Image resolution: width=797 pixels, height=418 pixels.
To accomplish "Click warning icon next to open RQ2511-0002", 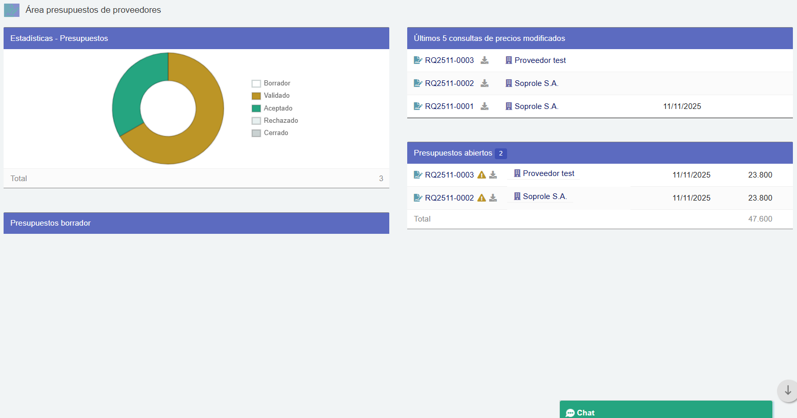I will click(481, 198).
